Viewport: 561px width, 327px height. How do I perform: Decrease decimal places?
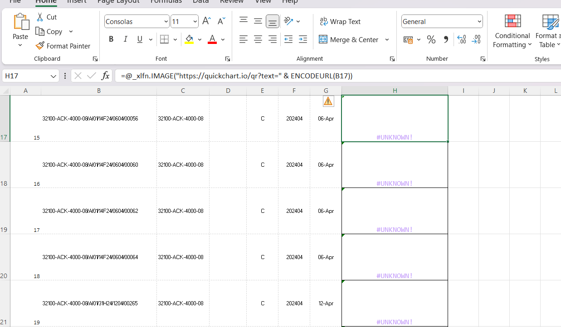(476, 40)
